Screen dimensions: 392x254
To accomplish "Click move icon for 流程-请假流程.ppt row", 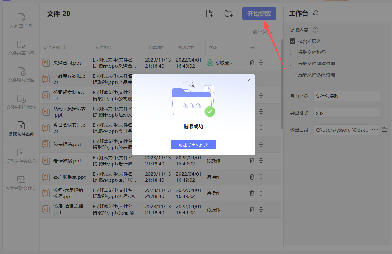I will click(261, 209).
